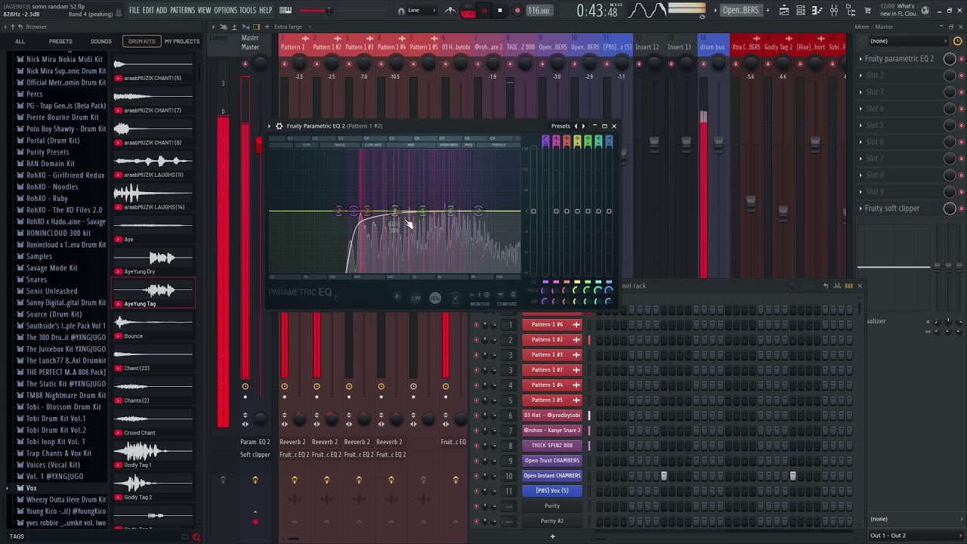967x544 pixels.
Task: Adjust the master volume slider in top bar
Action: (x=328, y=11)
